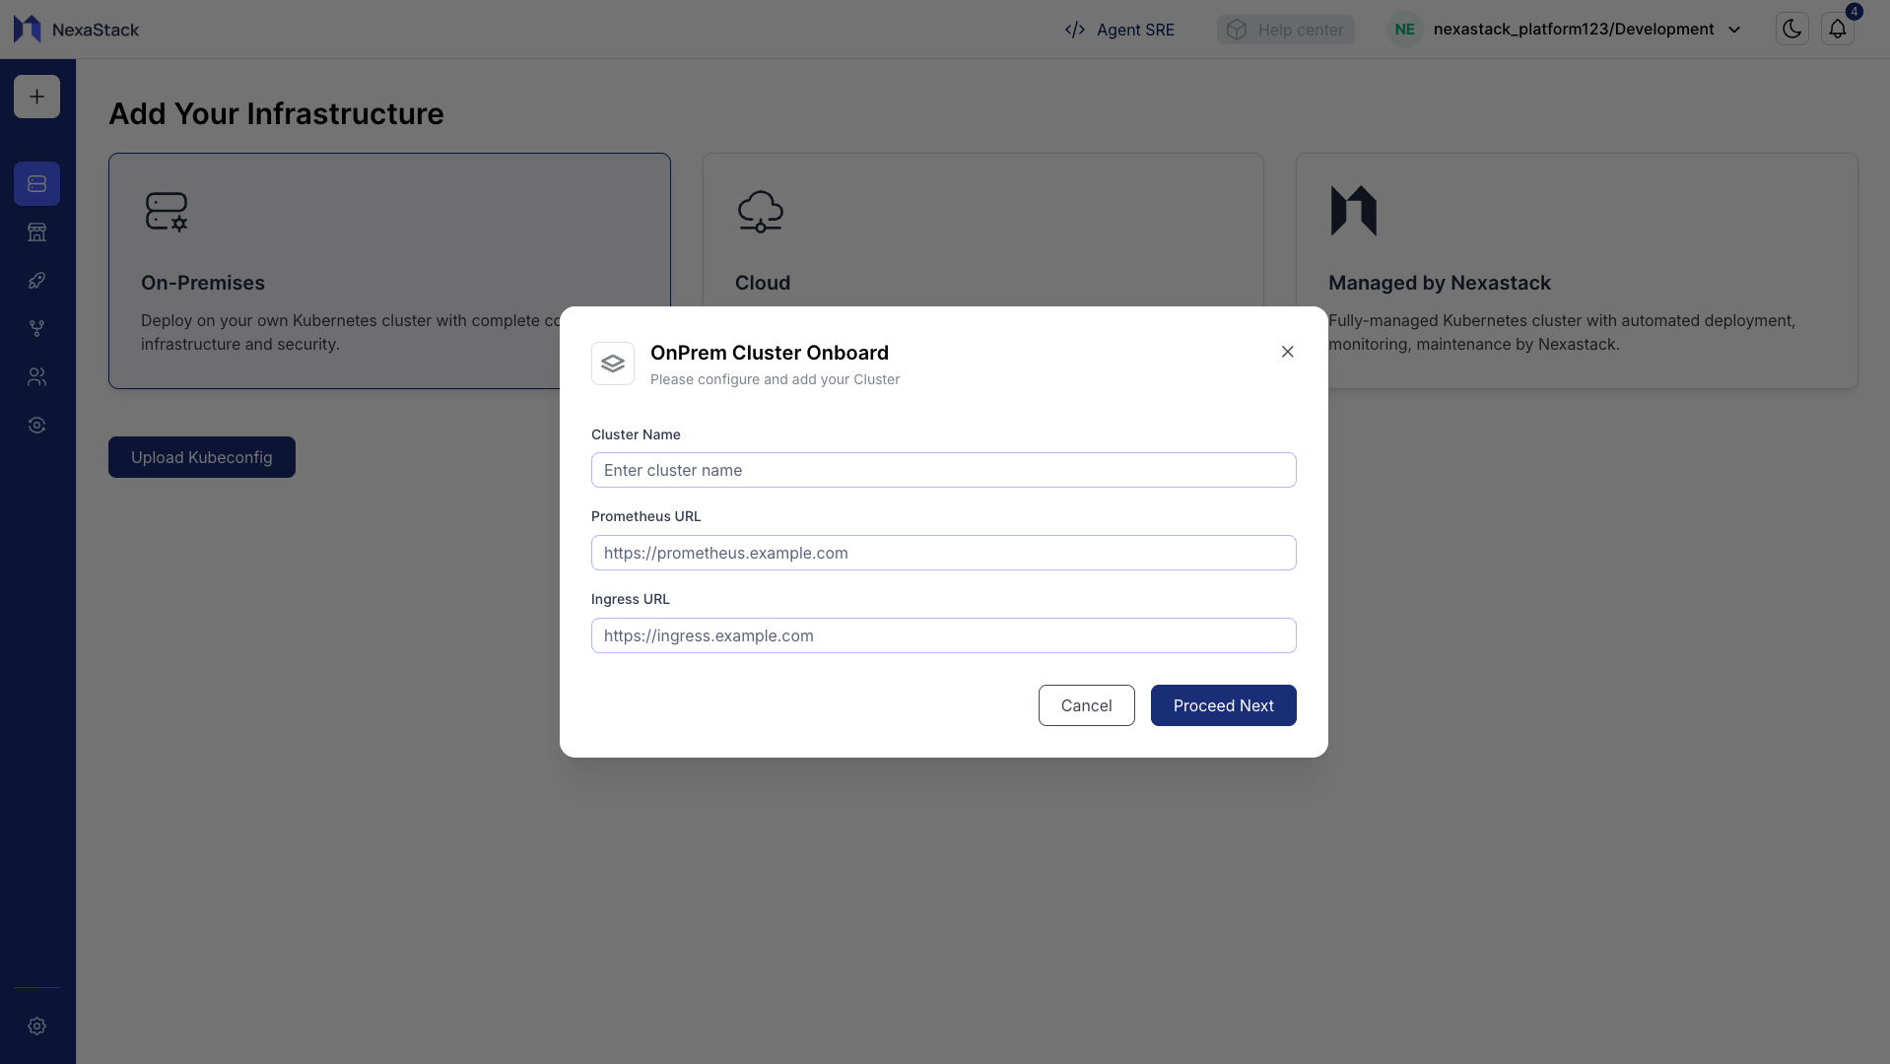Select the rocket deployments icon in sidebar

click(36, 280)
